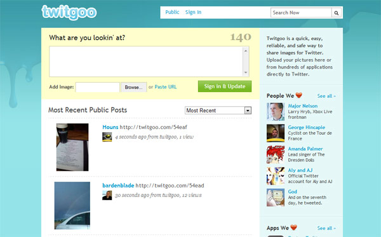
Task: Open bardenblade's small avatar icon
Action: point(107,195)
